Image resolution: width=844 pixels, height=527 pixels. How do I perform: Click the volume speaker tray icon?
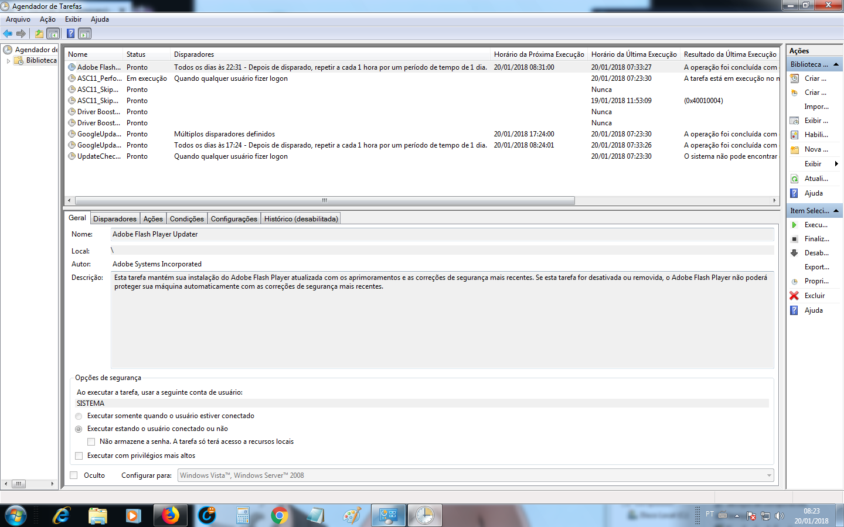tap(779, 516)
